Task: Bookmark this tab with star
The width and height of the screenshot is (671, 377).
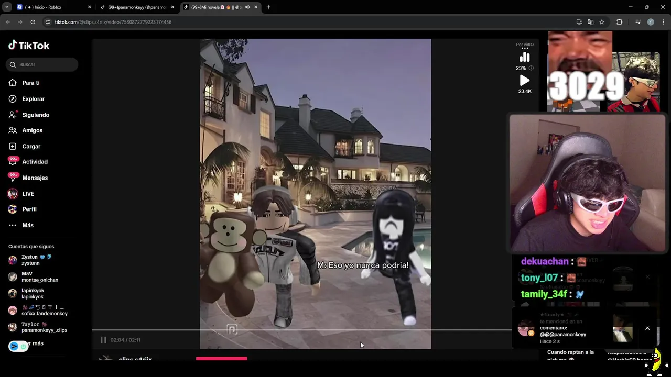Action: click(x=602, y=22)
